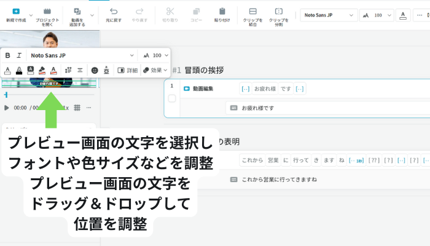The width and height of the screenshot is (430, 246).
Task: Insert an emoji via smiley icon
Action: coord(95,71)
